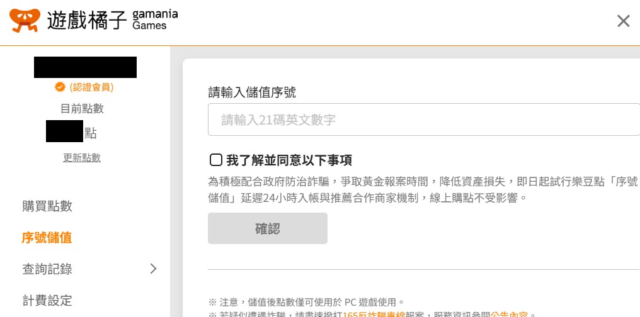The image size is (640, 317).
Task: Open the 查詢記錄 menu item
Action: pyautogui.click(x=47, y=269)
